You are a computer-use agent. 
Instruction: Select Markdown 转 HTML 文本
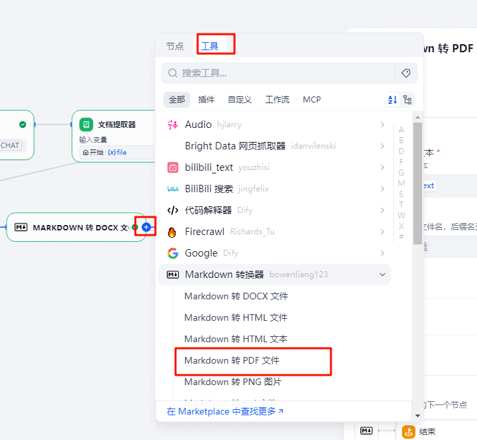236,339
